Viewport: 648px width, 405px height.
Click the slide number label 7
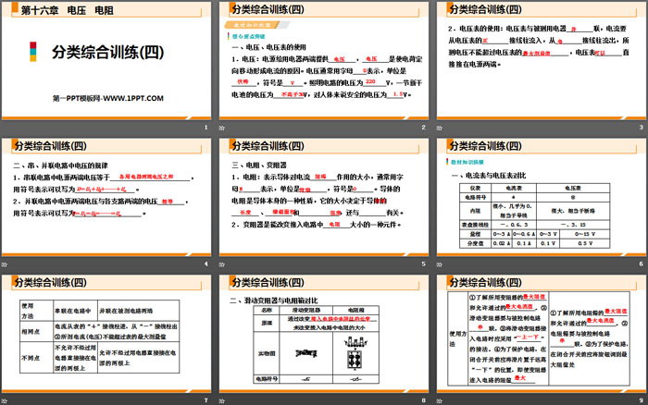(206, 400)
